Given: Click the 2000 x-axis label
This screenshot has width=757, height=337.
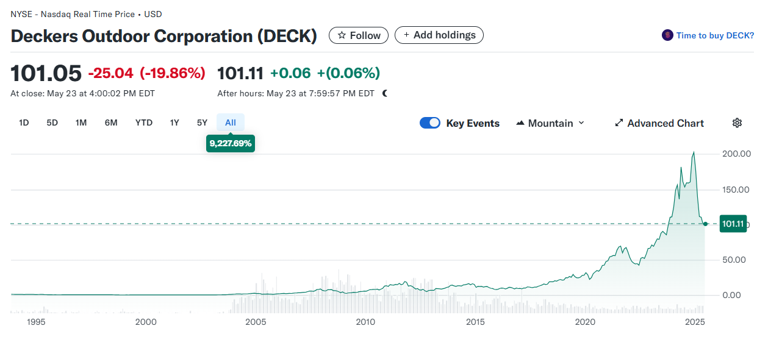Looking at the screenshot, I should 146,322.
